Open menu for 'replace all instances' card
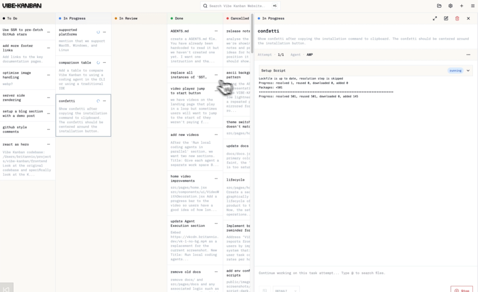This screenshot has height=292, width=478. (216, 75)
